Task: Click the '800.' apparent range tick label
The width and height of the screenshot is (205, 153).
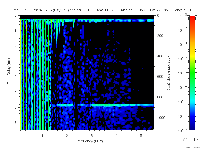Action: [x=161, y=97]
